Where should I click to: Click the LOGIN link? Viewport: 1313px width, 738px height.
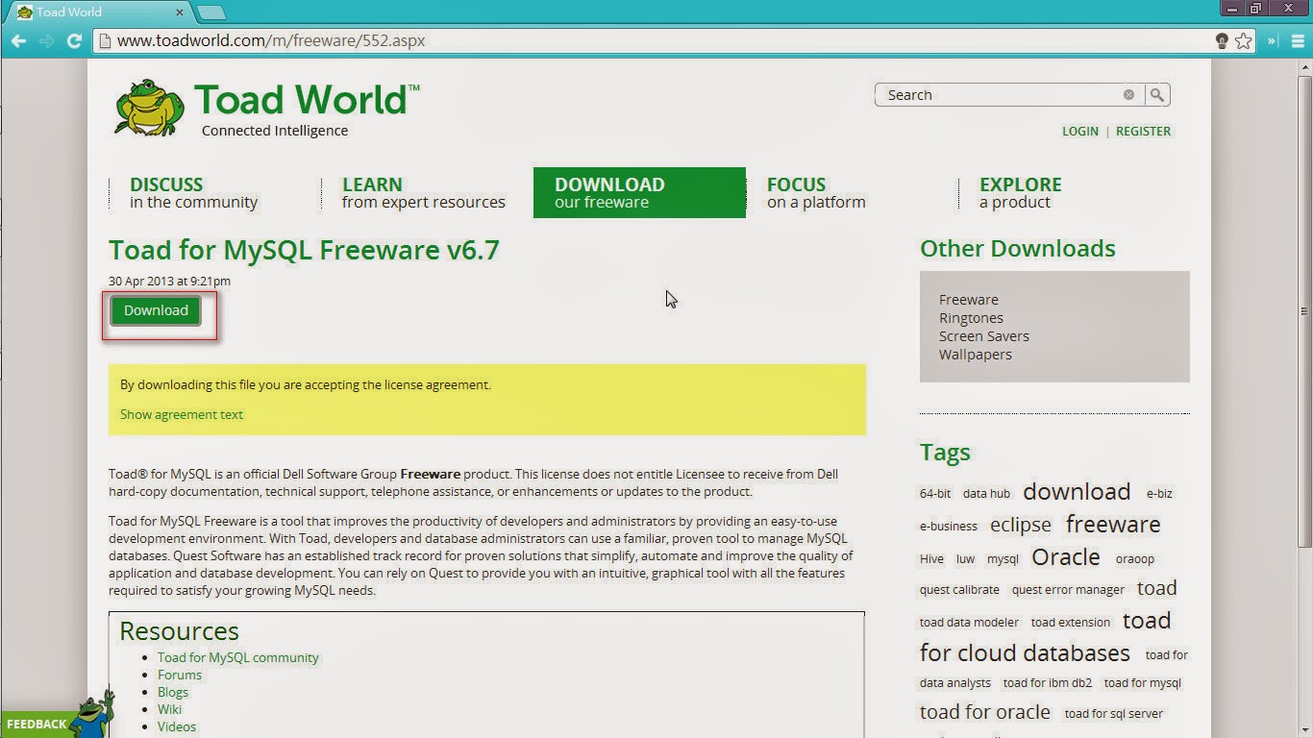1080,132
